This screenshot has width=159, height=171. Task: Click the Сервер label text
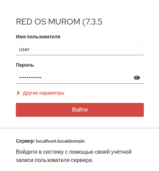[25, 141]
